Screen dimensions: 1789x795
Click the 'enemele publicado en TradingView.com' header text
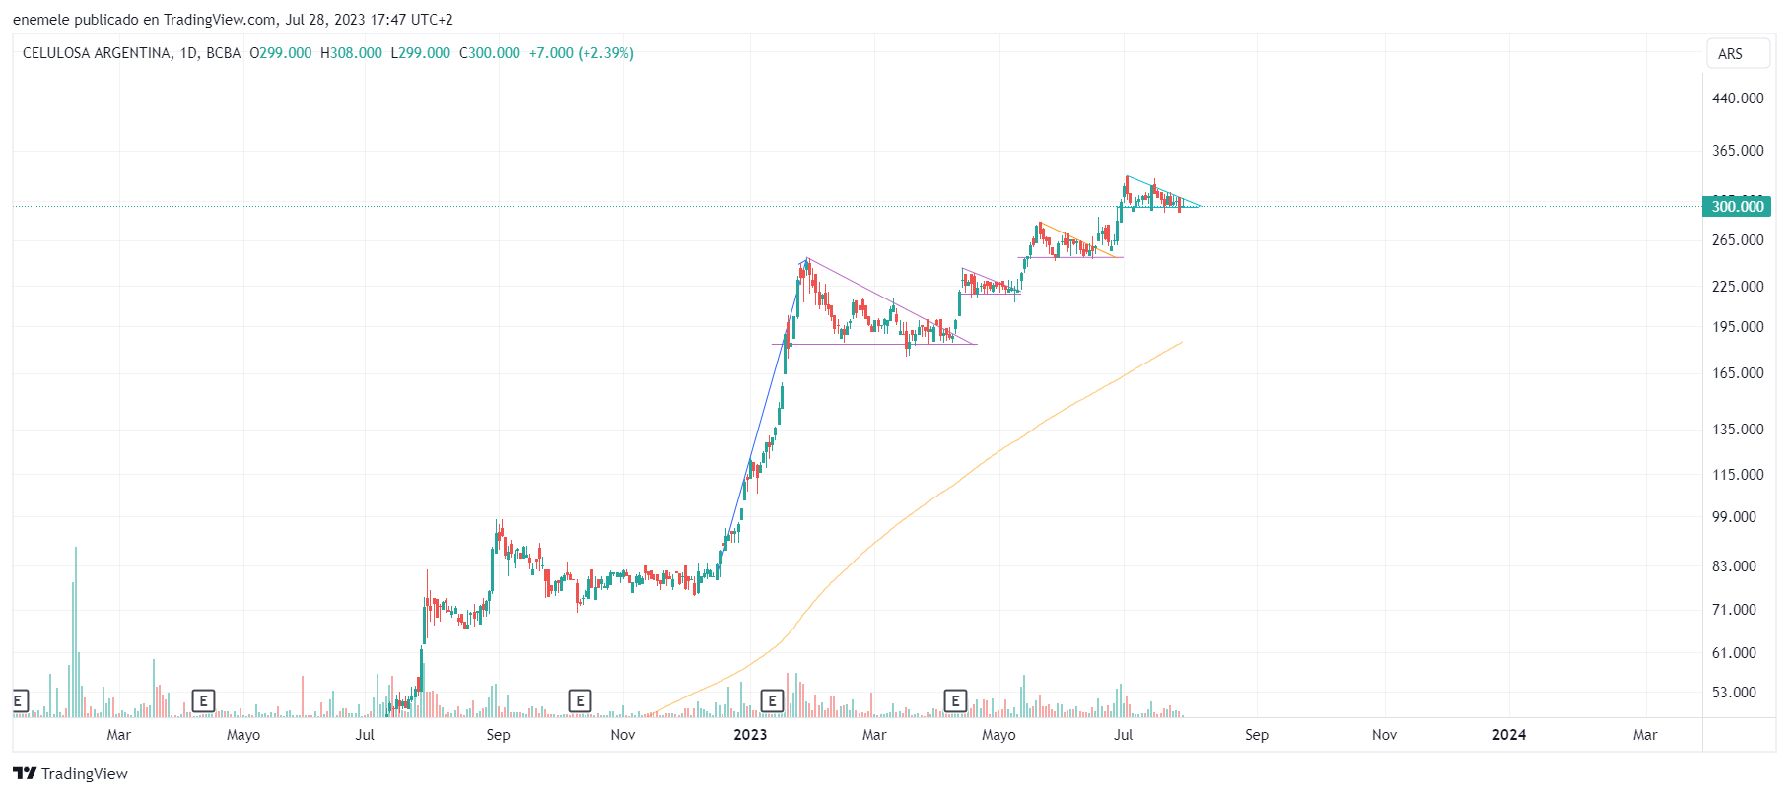[144, 19]
